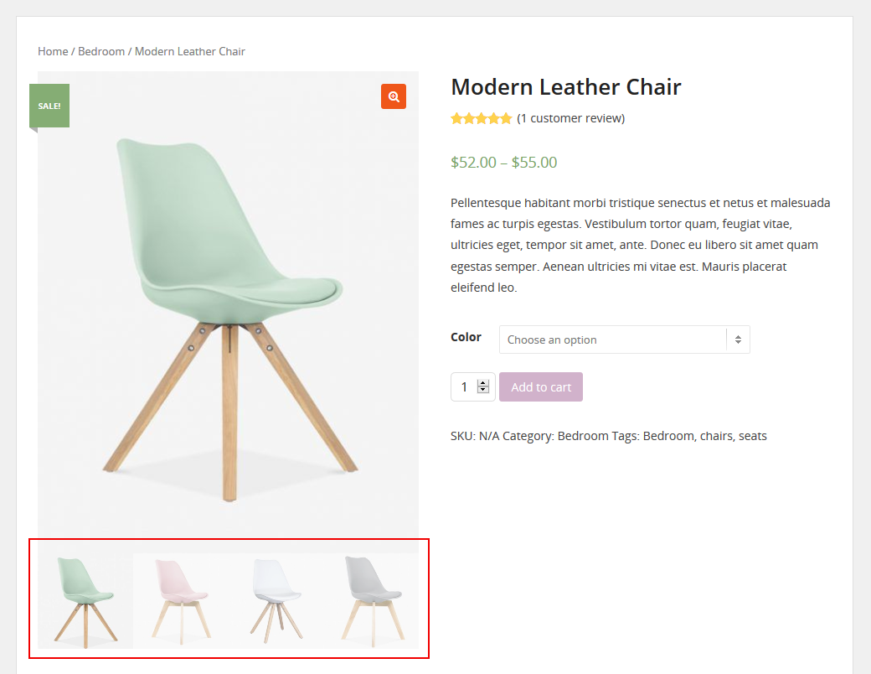Click the chairs tag link
Viewport: 871px width, 674px height.
[716, 436]
